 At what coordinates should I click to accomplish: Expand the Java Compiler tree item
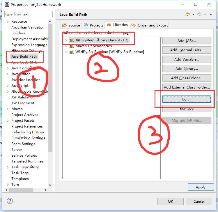8,68
